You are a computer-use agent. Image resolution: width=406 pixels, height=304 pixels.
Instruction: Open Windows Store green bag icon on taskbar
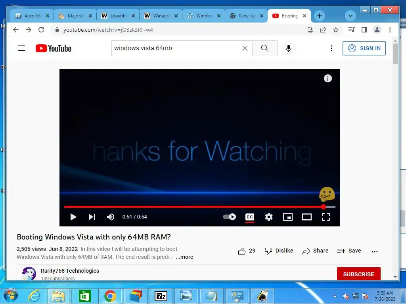pyautogui.click(x=84, y=296)
